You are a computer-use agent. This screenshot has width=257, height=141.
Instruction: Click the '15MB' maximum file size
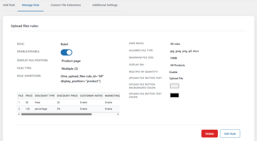pyautogui.click(x=173, y=58)
